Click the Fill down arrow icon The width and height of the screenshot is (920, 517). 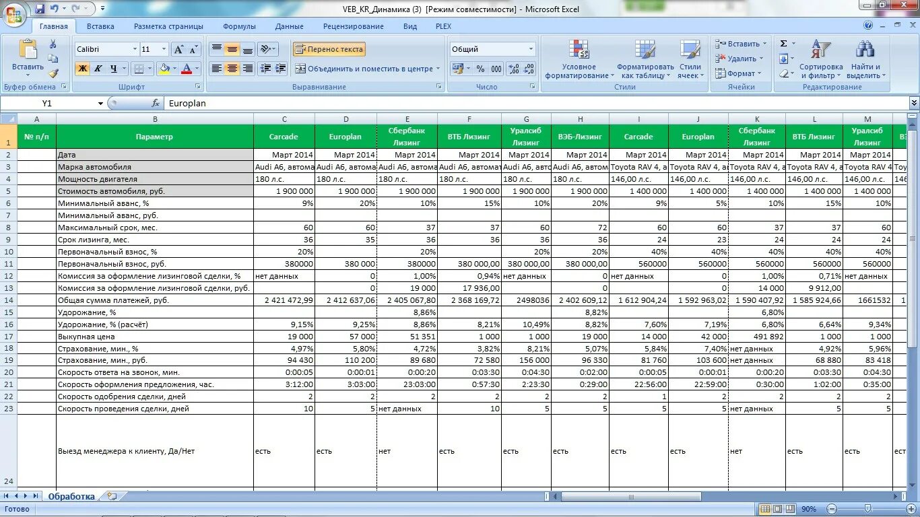pyautogui.click(x=784, y=59)
